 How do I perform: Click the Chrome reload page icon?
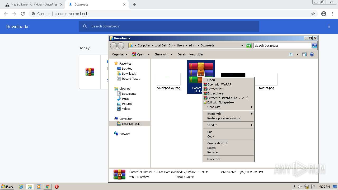tap(23, 14)
